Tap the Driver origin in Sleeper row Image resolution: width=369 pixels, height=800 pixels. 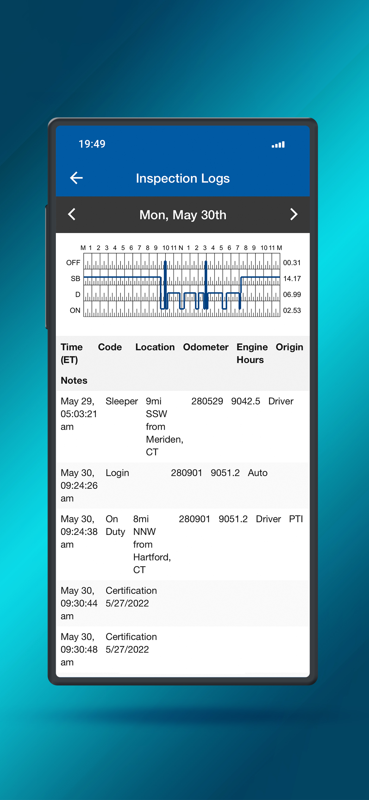tap(281, 401)
